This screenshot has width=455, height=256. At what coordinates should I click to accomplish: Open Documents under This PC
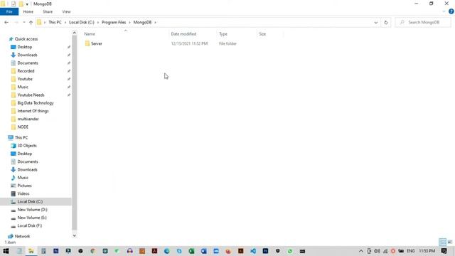28,161
